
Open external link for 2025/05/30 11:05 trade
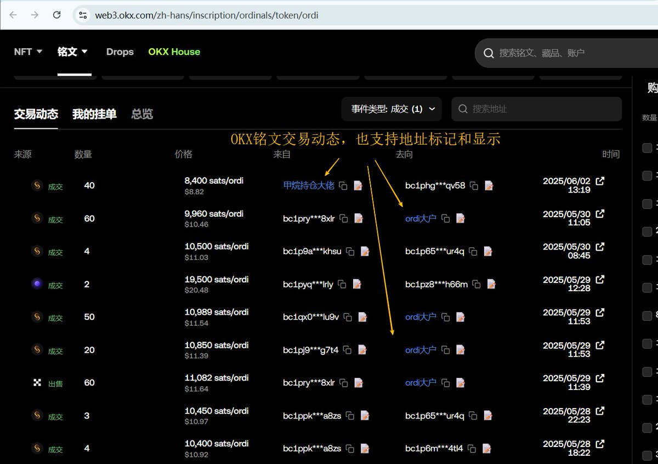click(x=600, y=214)
